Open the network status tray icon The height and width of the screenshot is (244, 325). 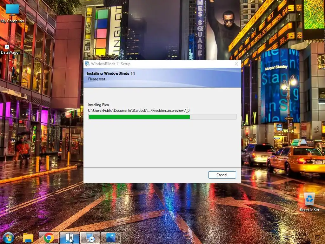click(270, 238)
